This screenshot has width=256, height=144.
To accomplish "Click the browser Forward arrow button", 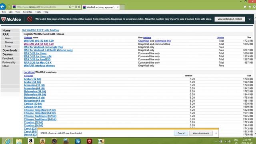I will point(9,7).
